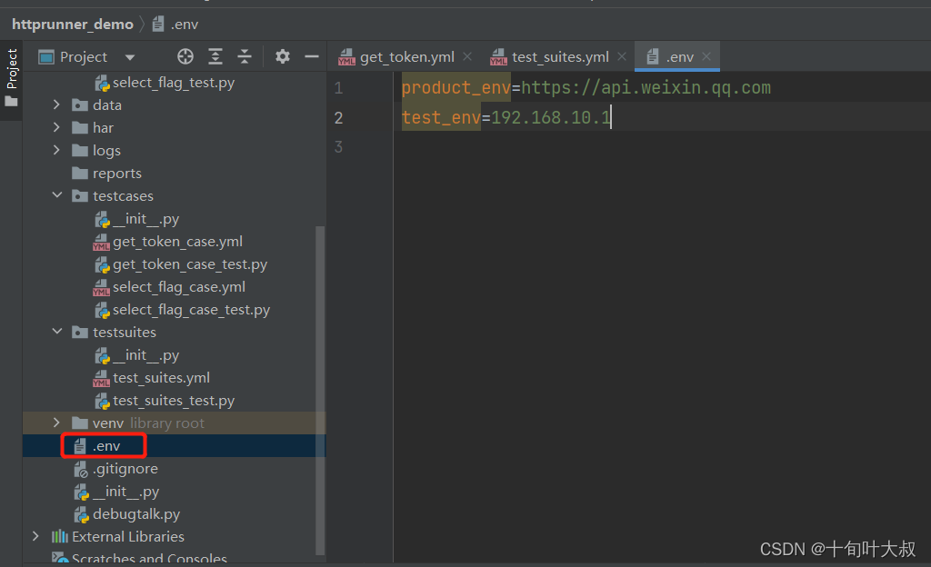Expand the har folder
931x567 pixels.
pyautogui.click(x=56, y=127)
